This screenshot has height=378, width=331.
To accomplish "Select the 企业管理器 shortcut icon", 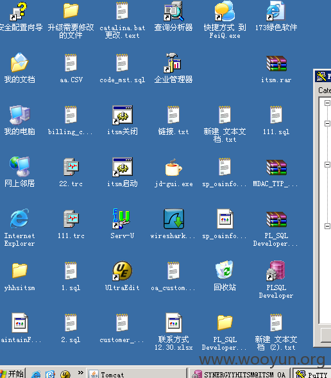I will point(173,63).
